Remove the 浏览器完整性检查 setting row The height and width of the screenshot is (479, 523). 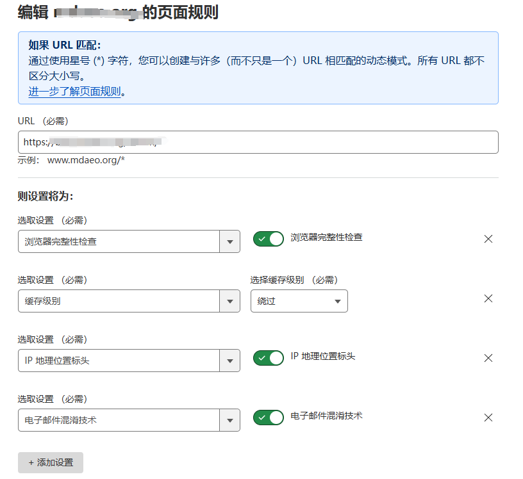(x=488, y=239)
